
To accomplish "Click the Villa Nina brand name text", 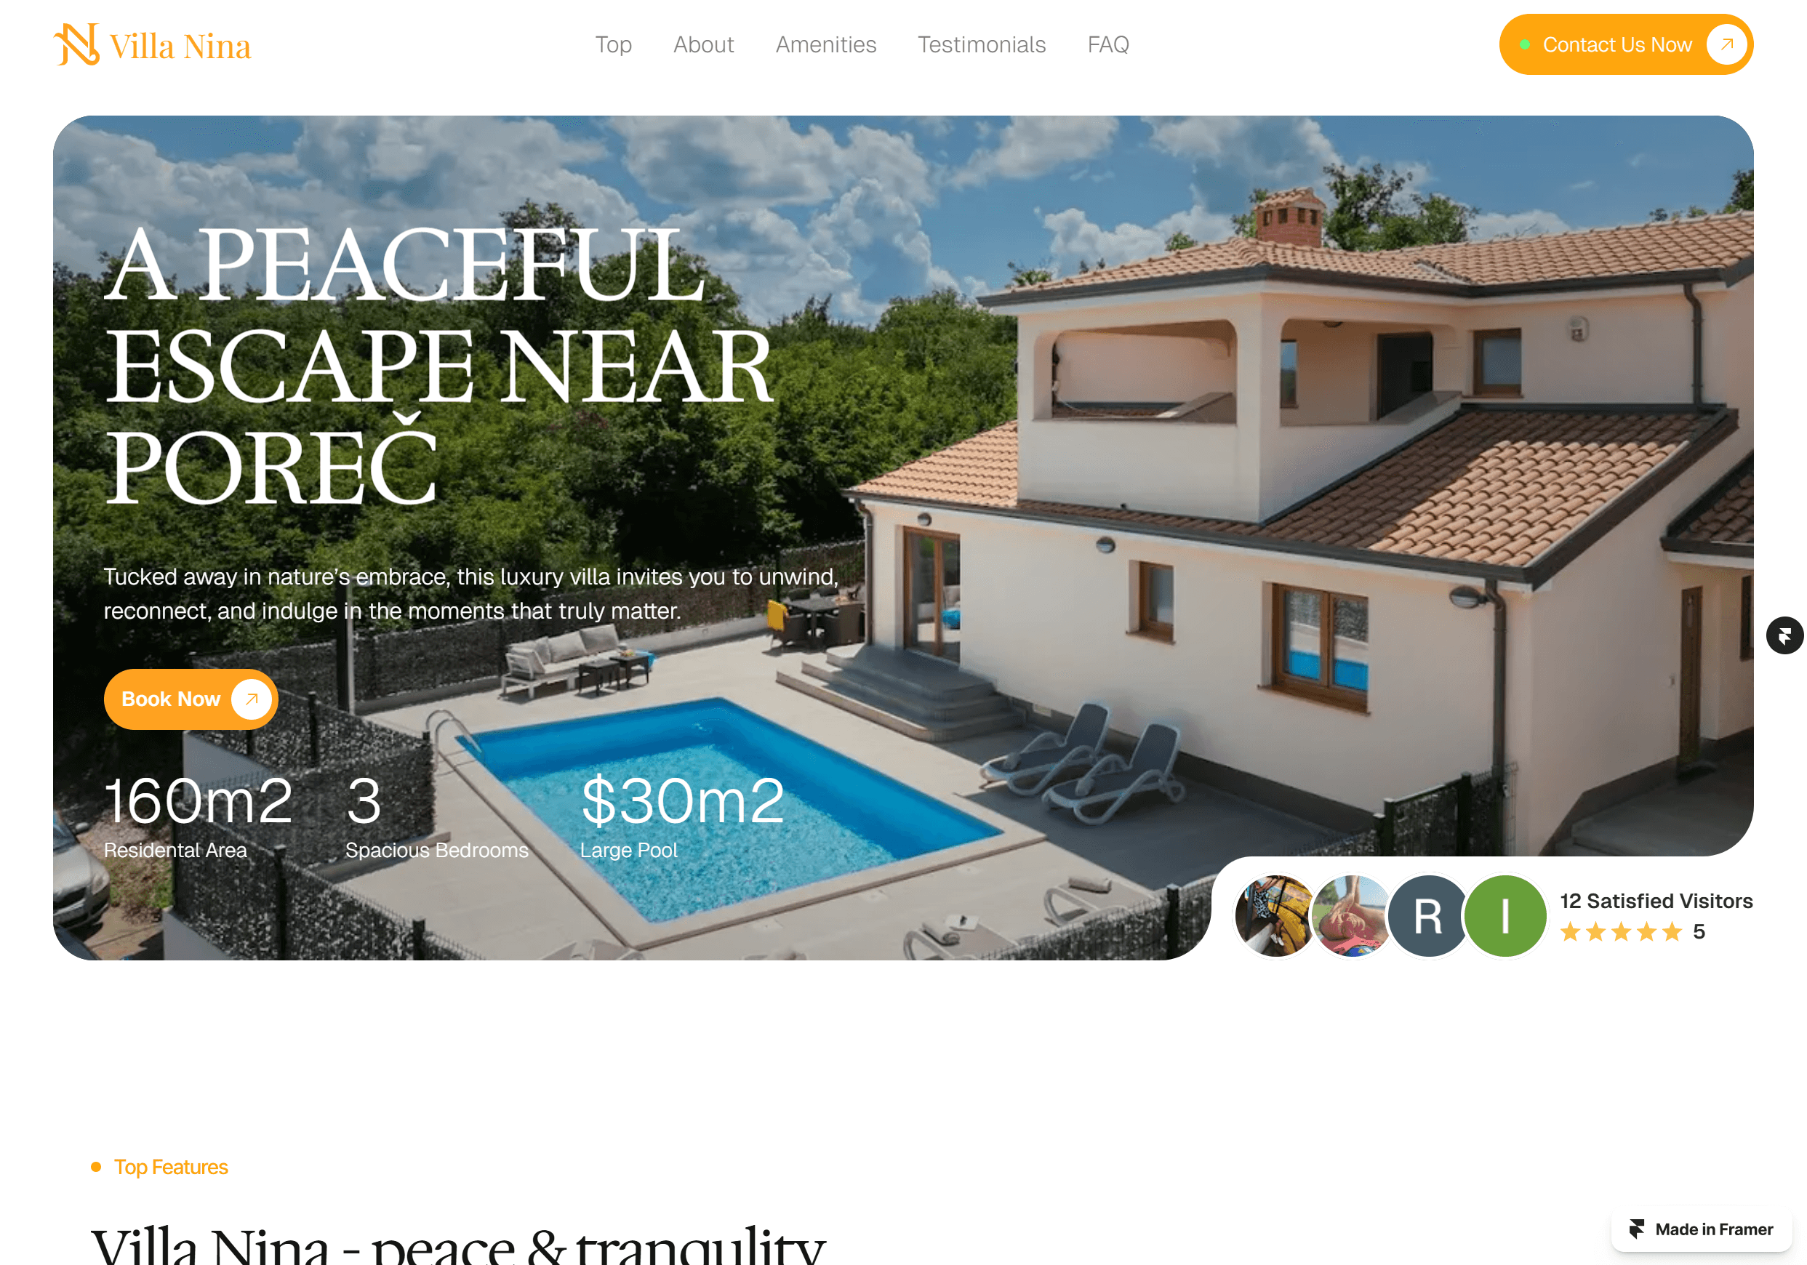I will tap(180, 47).
